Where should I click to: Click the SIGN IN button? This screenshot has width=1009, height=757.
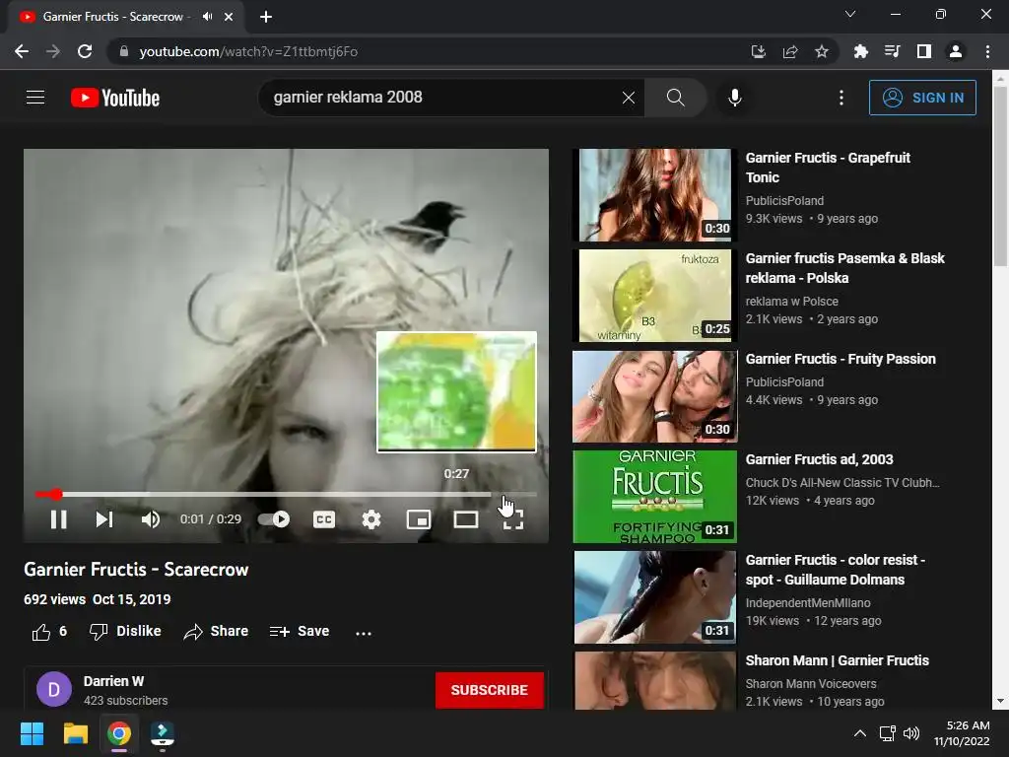point(922,98)
